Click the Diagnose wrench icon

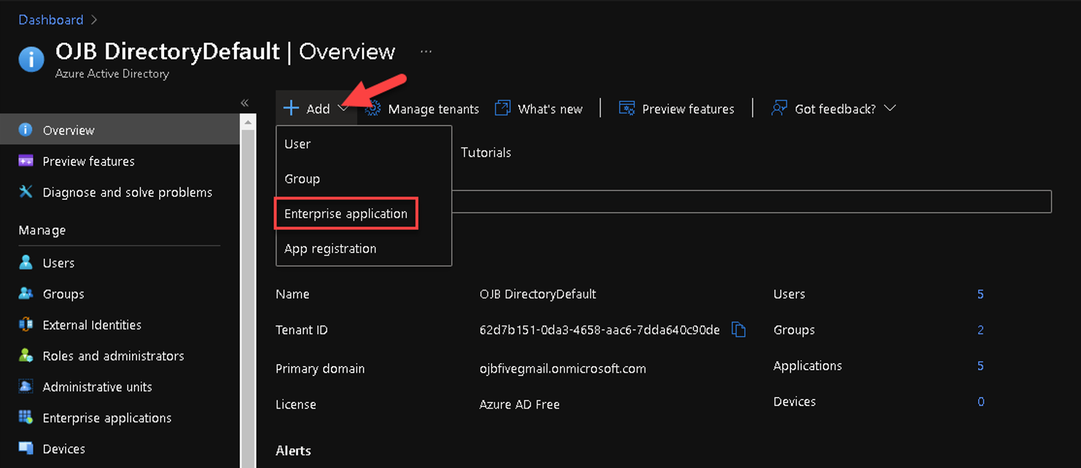[26, 192]
